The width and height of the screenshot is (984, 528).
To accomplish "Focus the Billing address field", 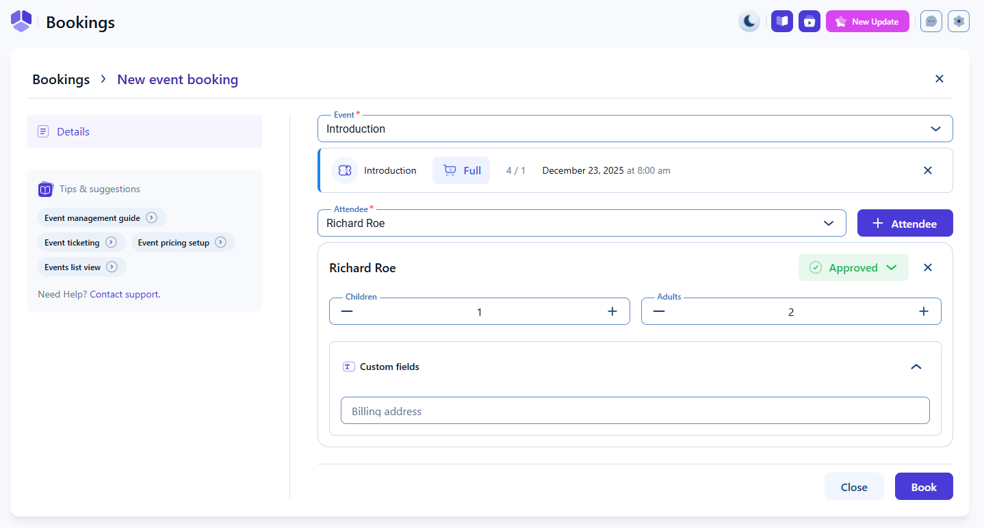I will coord(635,410).
